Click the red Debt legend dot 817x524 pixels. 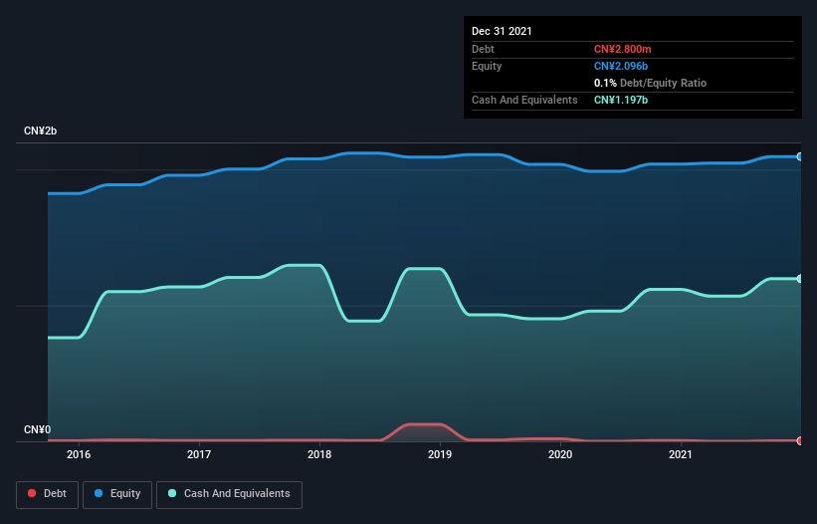(32, 493)
